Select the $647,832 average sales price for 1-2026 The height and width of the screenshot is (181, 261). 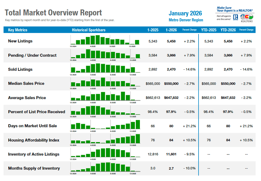171,98
